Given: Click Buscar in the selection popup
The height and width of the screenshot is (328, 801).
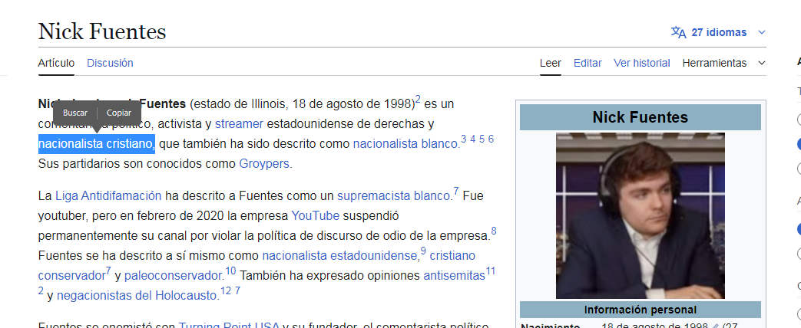Looking at the screenshot, I should (75, 113).
